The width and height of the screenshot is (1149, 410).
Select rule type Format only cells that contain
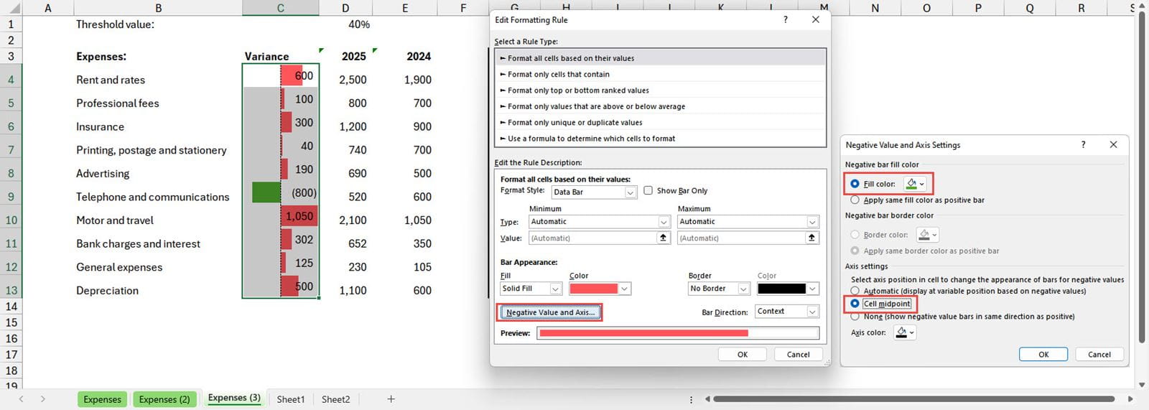click(x=660, y=74)
